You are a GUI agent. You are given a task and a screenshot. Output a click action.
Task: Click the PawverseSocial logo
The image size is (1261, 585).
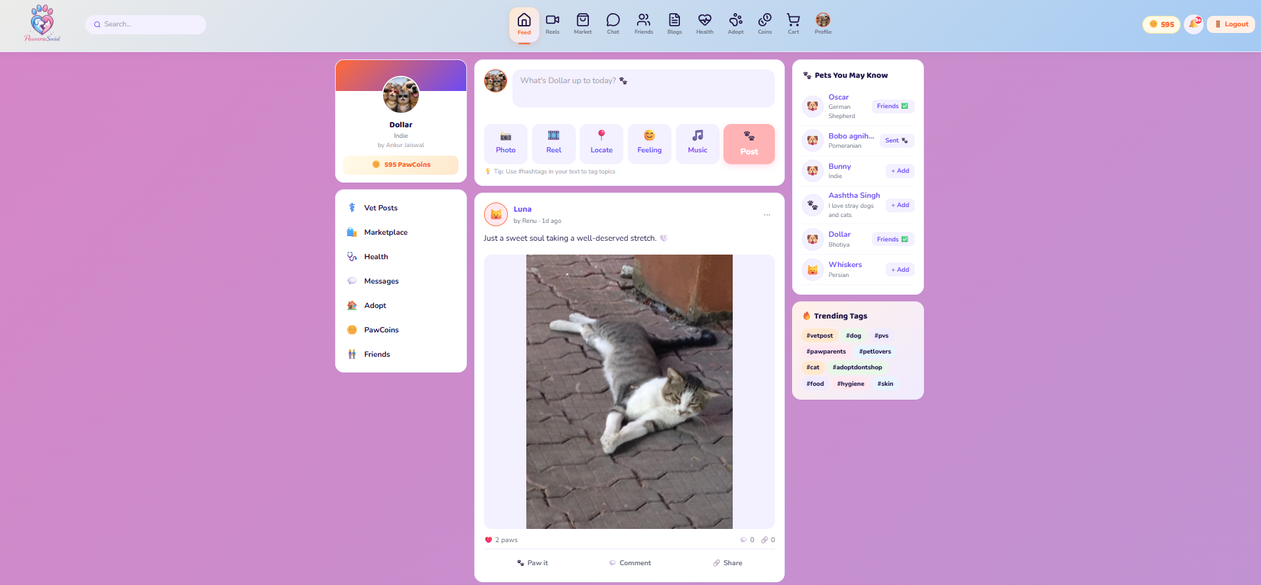pyautogui.click(x=42, y=24)
